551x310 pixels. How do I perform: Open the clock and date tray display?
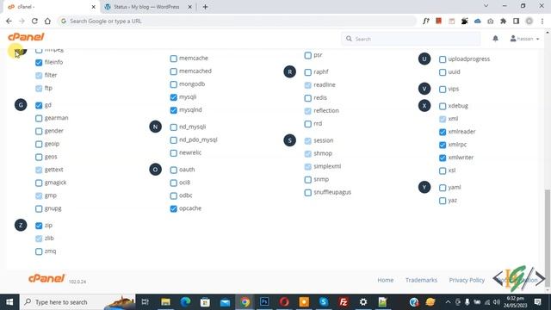pyautogui.click(x=515, y=302)
